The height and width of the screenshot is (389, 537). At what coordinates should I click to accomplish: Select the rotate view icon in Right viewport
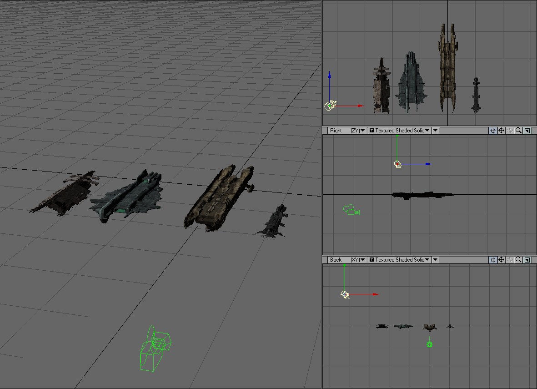[x=510, y=131]
